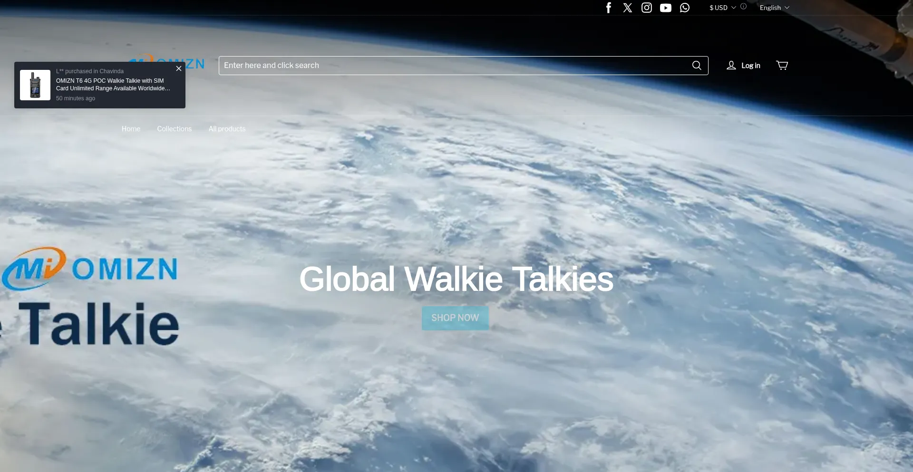913x472 pixels.
Task: Expand the $ USD currency dropdown
Action: (723, 8)
